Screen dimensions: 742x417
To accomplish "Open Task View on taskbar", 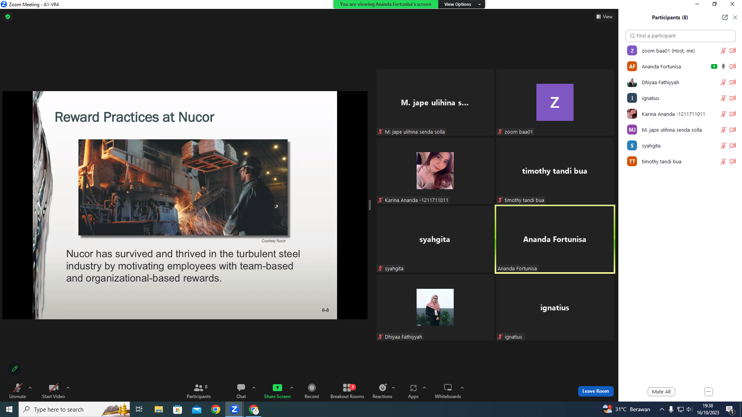I will [139, 409].
